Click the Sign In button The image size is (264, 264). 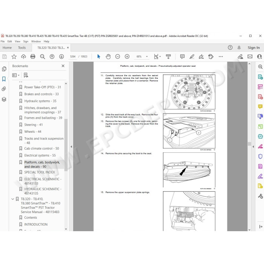(x=253, y=48)
